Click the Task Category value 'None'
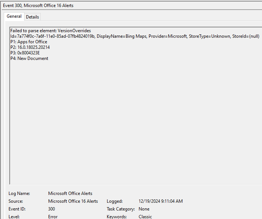This screenshot has height=219, width=262. pos(144,209)
